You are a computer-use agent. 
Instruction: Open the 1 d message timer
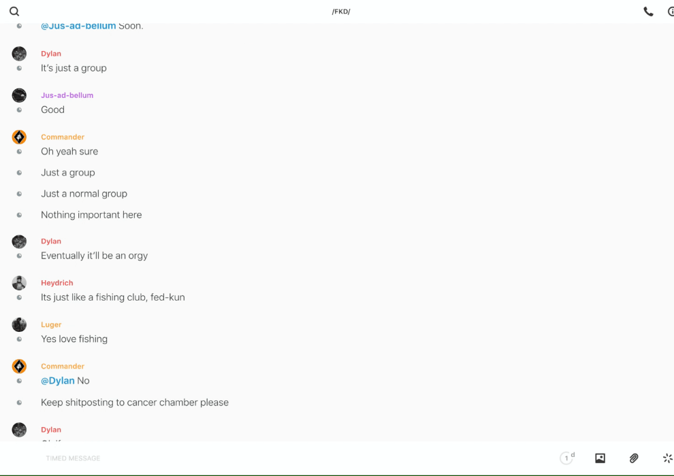[x=567, y=458]
